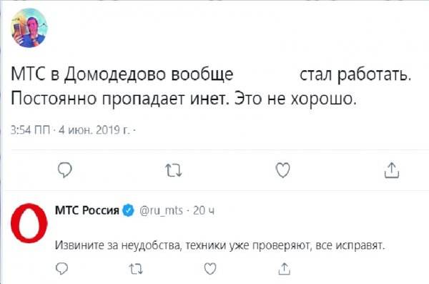Like the МТС Россия reply
The width and height of the screenshot is (429, 284).
[x=210, y=269]
